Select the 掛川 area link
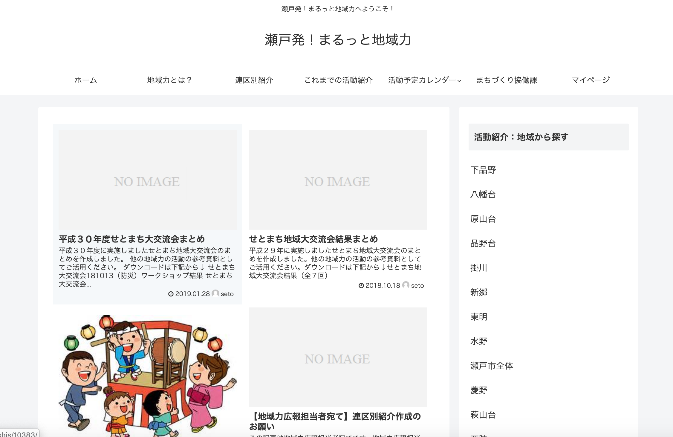Screen dimensions: 673x437 479,268
